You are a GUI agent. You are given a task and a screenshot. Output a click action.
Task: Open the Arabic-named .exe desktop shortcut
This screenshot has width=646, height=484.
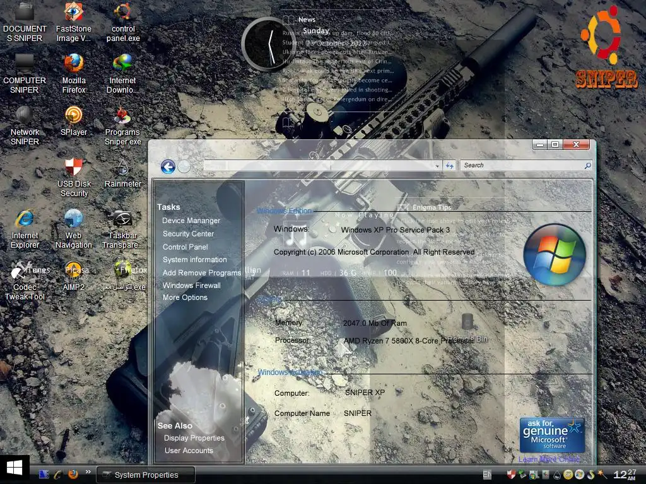point(123,277)
